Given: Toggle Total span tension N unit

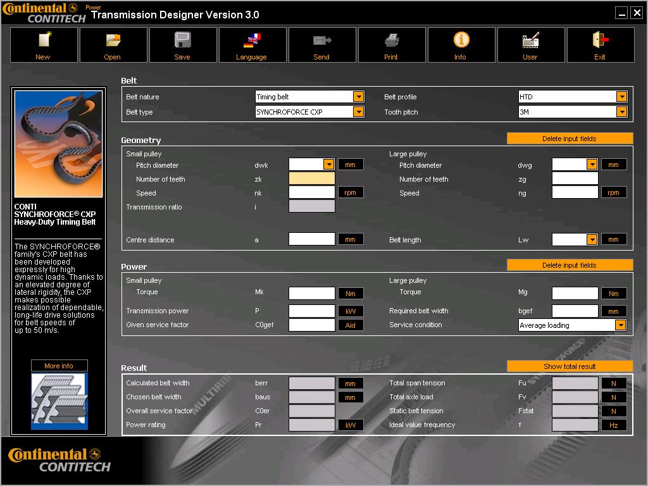Looking at the screenshot, I should pyautogui.click(x=614, y=383).
